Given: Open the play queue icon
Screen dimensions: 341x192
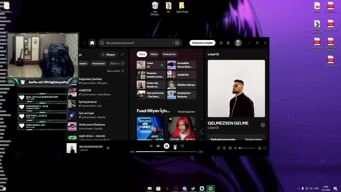Looking at the screenshot, I should pos(224,148).
